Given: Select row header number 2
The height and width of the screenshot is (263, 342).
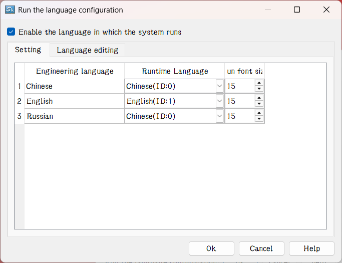Looking at the screenshot, I should pyautogui.click(x=19, y=101).
